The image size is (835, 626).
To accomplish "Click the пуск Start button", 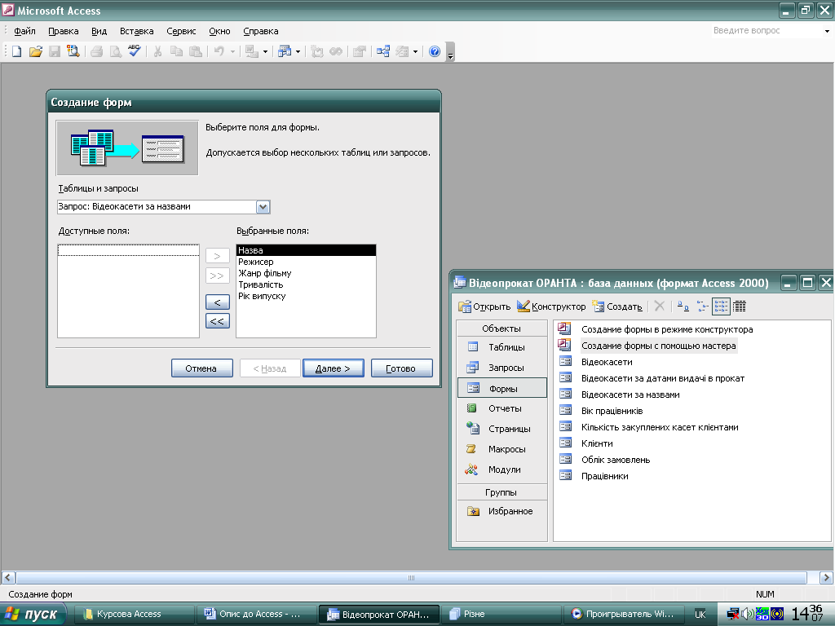I will tap(33, 615).
